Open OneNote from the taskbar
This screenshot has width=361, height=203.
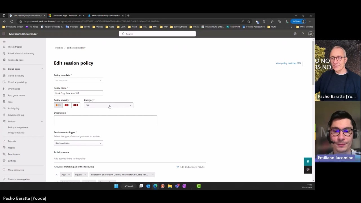coord(184,186)
